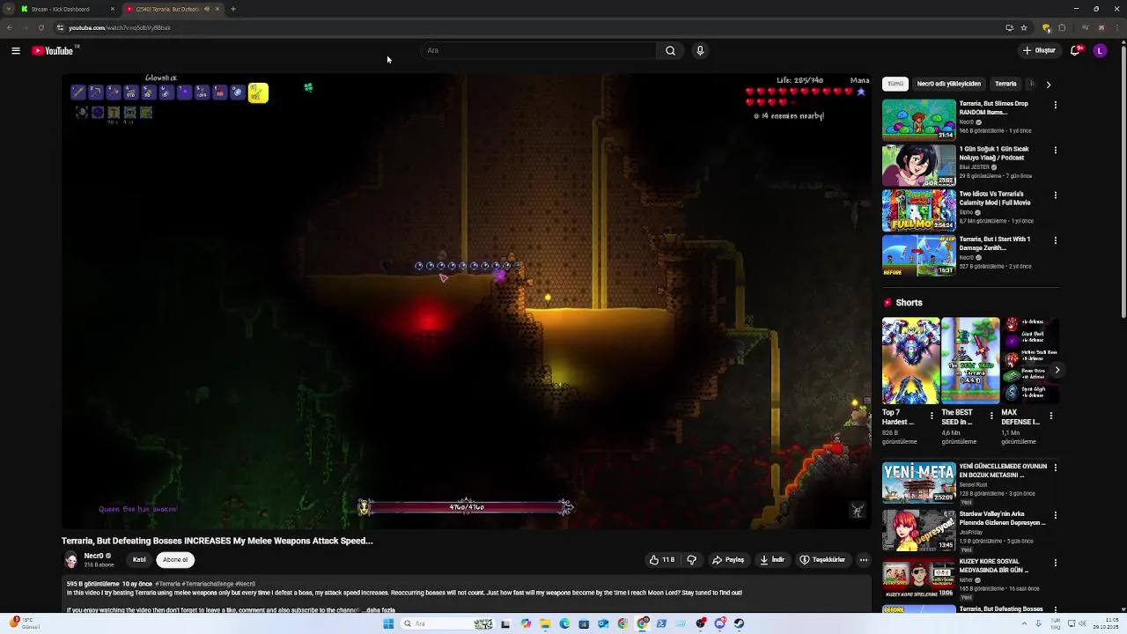
Task: Open options for the Top 7 Hardest short
Action: 932,416
